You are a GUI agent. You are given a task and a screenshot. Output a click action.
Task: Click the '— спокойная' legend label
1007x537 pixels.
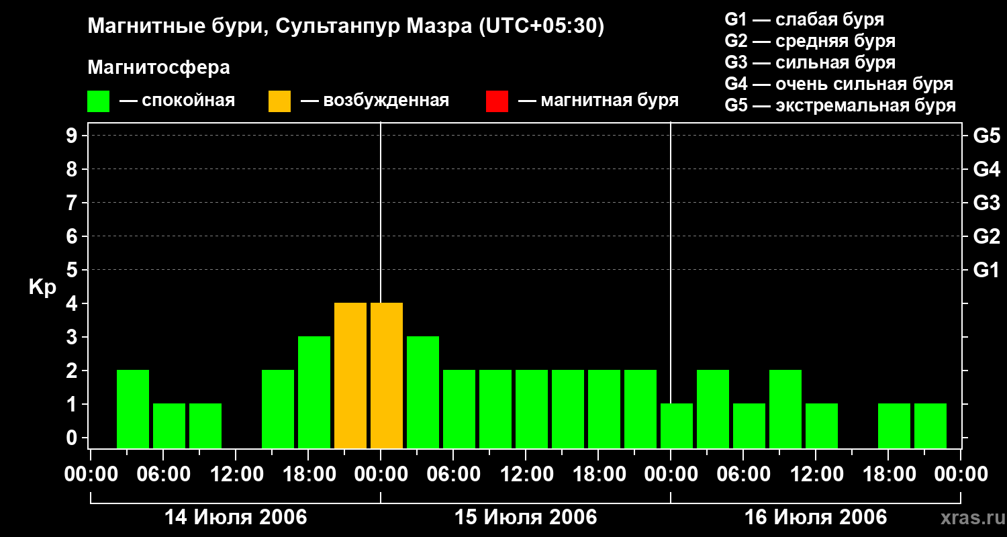pos(177,101)
